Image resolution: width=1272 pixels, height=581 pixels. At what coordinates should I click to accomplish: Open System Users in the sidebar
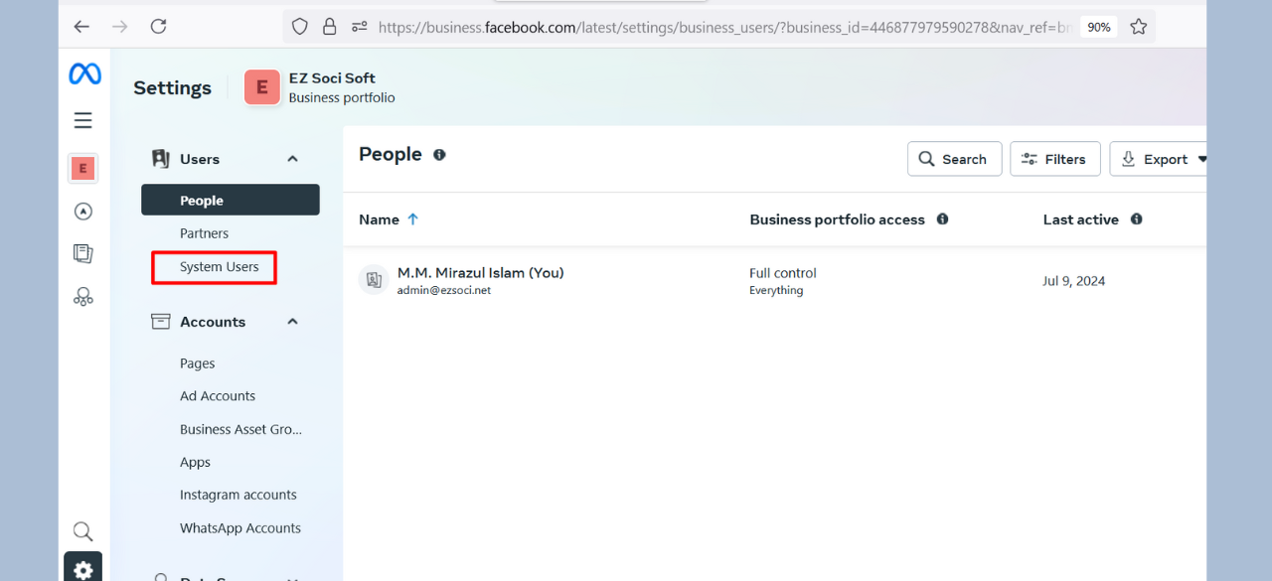tap(219, 267)
